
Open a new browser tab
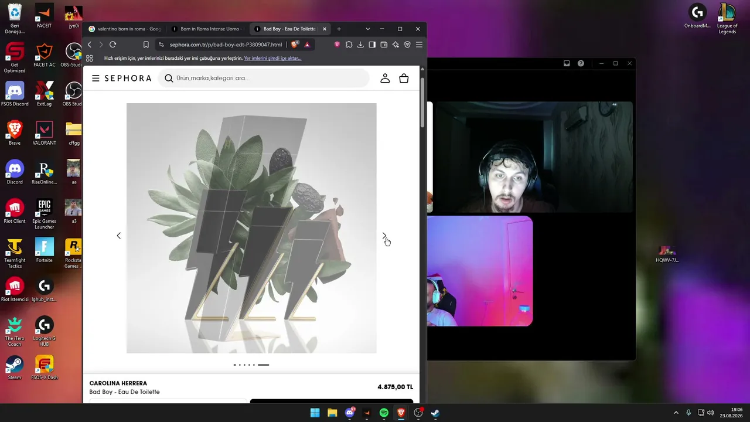(339, 29)
